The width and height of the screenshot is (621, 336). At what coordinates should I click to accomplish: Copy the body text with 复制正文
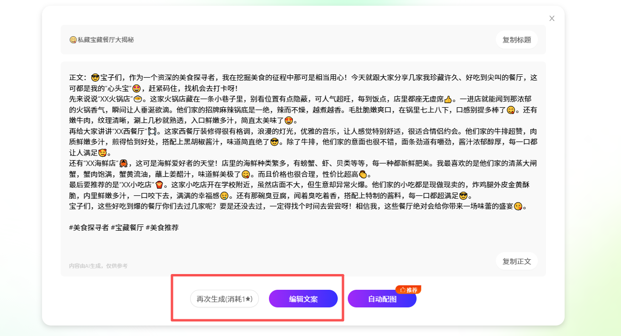516,261
